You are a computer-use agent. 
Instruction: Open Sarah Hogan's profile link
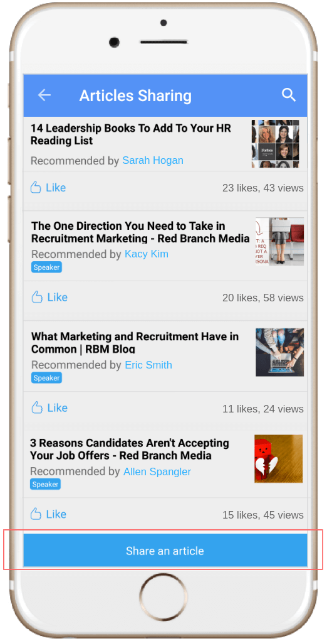tap(153, 160)
